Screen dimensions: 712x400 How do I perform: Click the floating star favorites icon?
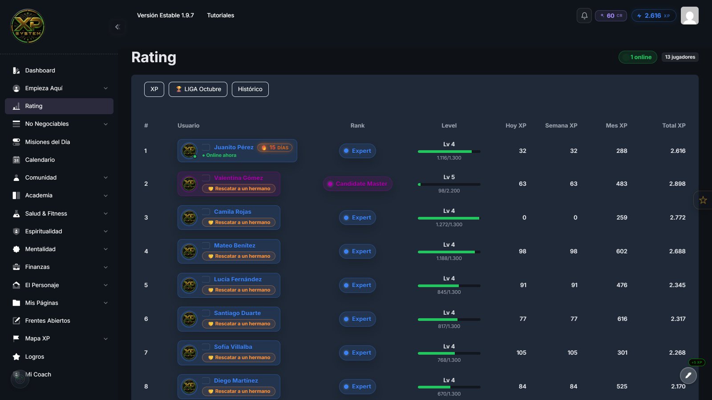click(x=703, y=200)
